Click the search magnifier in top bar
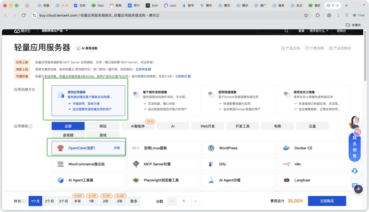 (x=286, y=31)
